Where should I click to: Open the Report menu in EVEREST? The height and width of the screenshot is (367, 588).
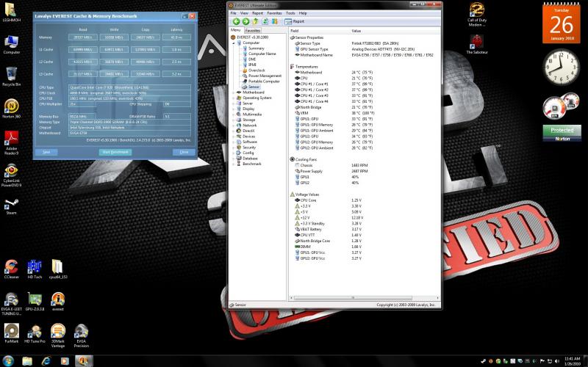tap(258, 13)
